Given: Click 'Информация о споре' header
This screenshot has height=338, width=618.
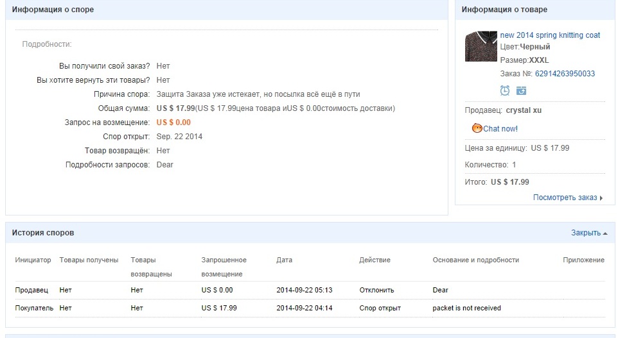Looking at the screenshot, I should click(53, 10).
